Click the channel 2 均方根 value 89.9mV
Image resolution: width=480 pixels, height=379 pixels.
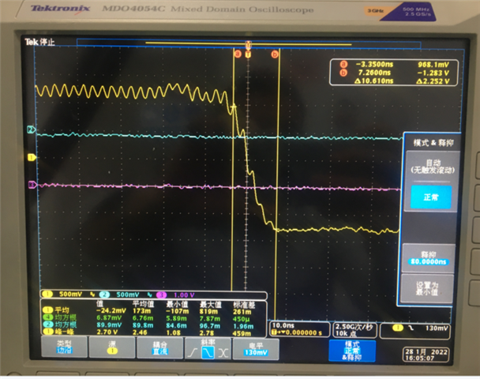point(109,325)
